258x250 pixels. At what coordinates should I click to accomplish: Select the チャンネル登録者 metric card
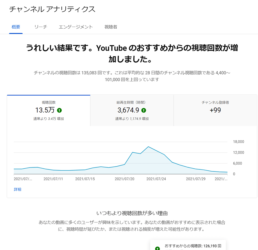(x=215, y=111)
